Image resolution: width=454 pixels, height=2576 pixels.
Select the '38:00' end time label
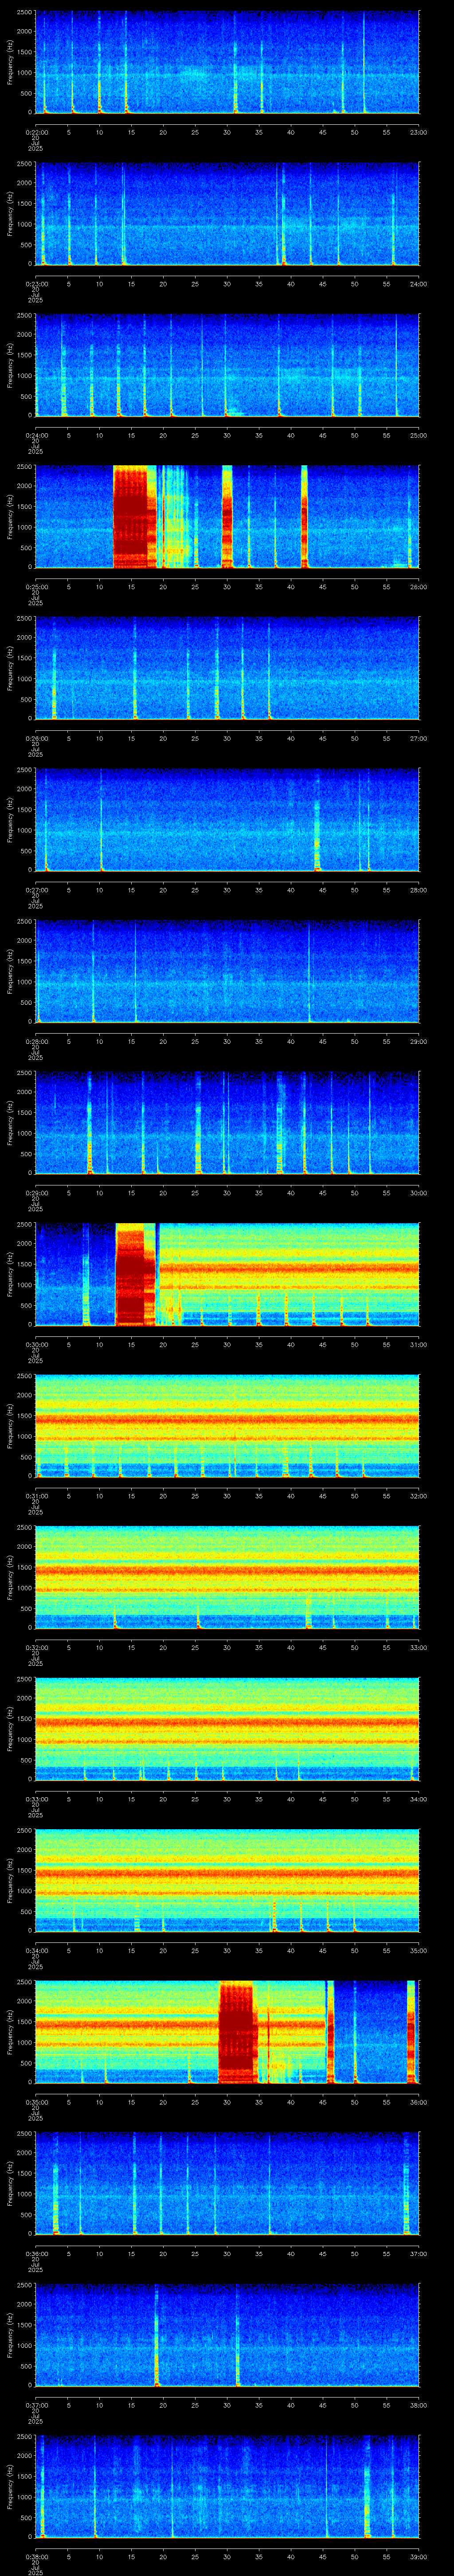418,2404
